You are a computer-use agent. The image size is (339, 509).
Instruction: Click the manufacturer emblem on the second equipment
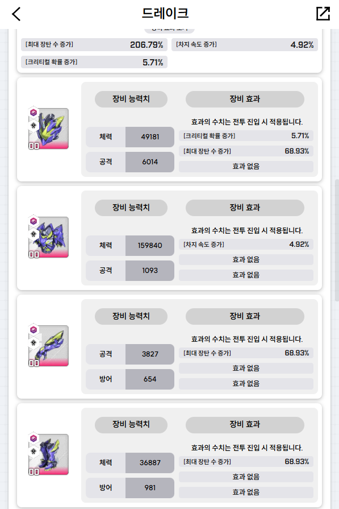tap(33, 234)
